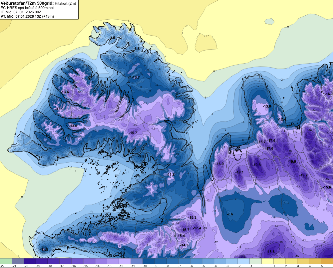Select the -15.3 temperature reading
Viewport: 333px width, 268px height.
pos(192,217)
